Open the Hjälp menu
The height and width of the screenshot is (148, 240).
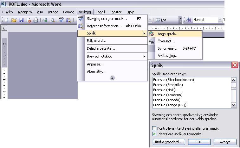130,12
